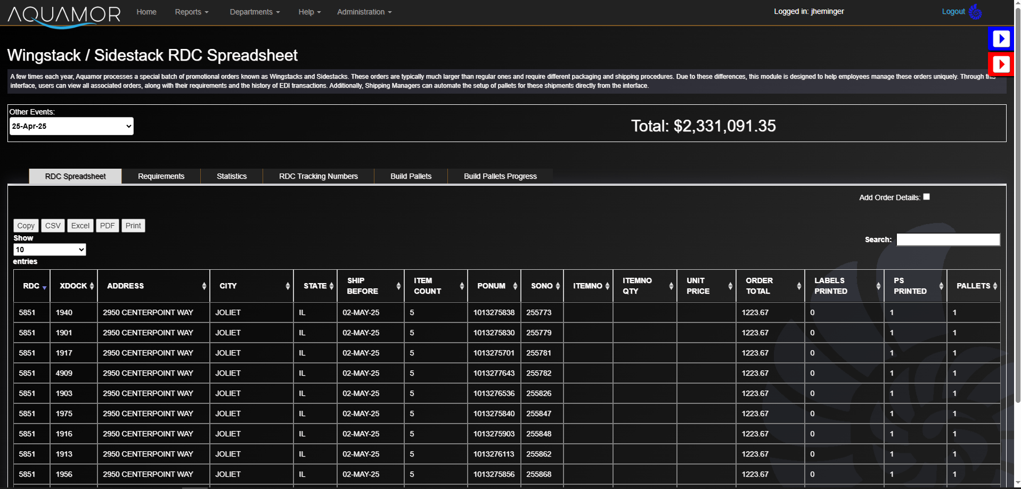Sort the STATE column with its arrows

331,286
